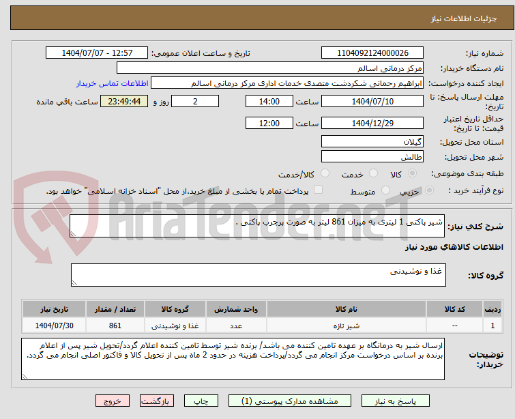Viewport: 515px width, 419px height.
Task: Click the delivery city field طالش
Action: 372,157
